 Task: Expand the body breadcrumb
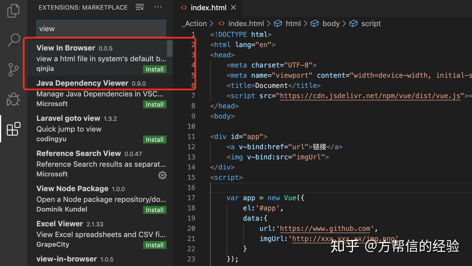(x=331, y=23)
